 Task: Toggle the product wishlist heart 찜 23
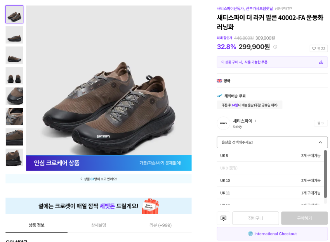click(319, 48)
